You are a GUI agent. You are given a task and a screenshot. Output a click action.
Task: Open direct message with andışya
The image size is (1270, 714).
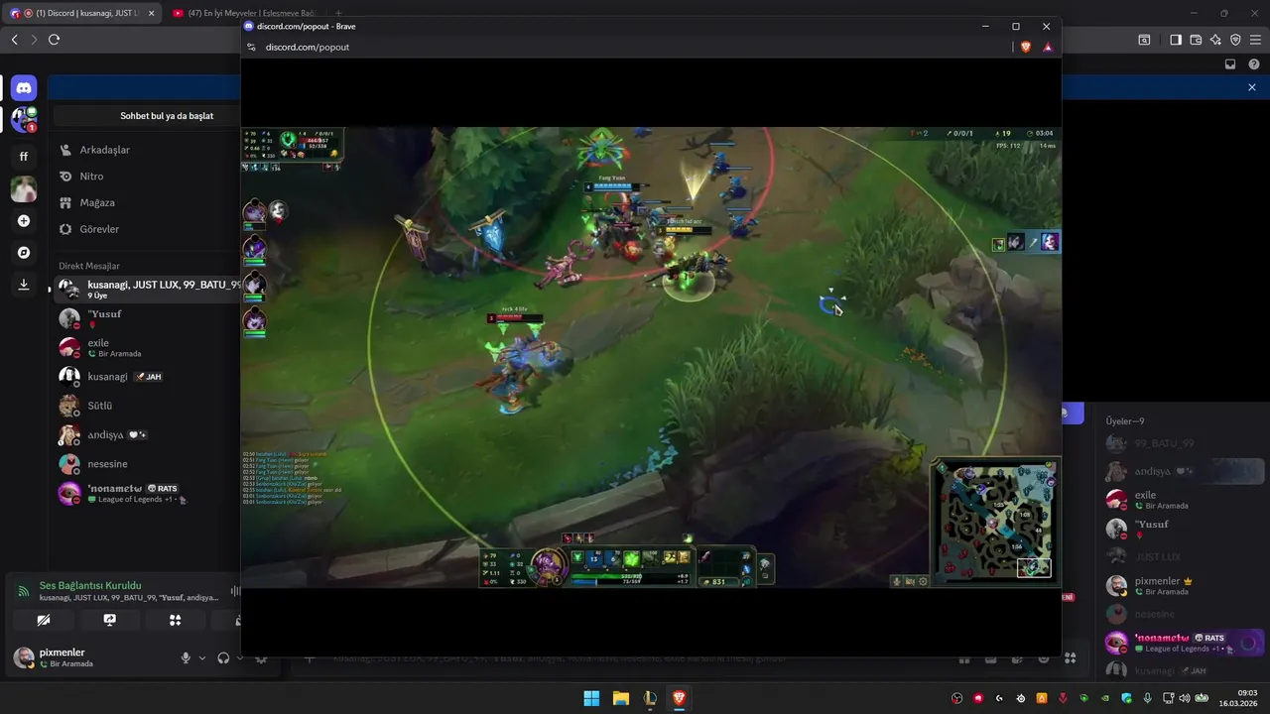(x=147, y=434)
